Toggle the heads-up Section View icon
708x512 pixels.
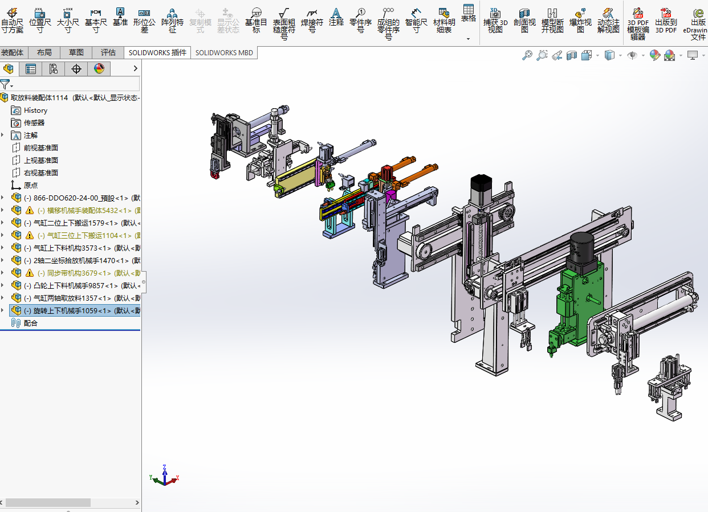(x=572, y=55)
